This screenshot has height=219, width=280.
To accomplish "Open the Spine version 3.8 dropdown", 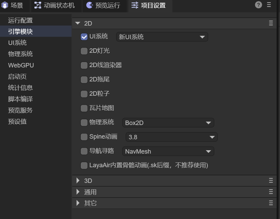I will pos(171,137).
